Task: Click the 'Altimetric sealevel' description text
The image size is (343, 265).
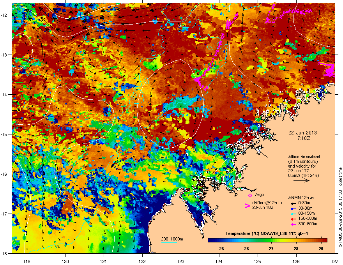Action: click(304, 157)
